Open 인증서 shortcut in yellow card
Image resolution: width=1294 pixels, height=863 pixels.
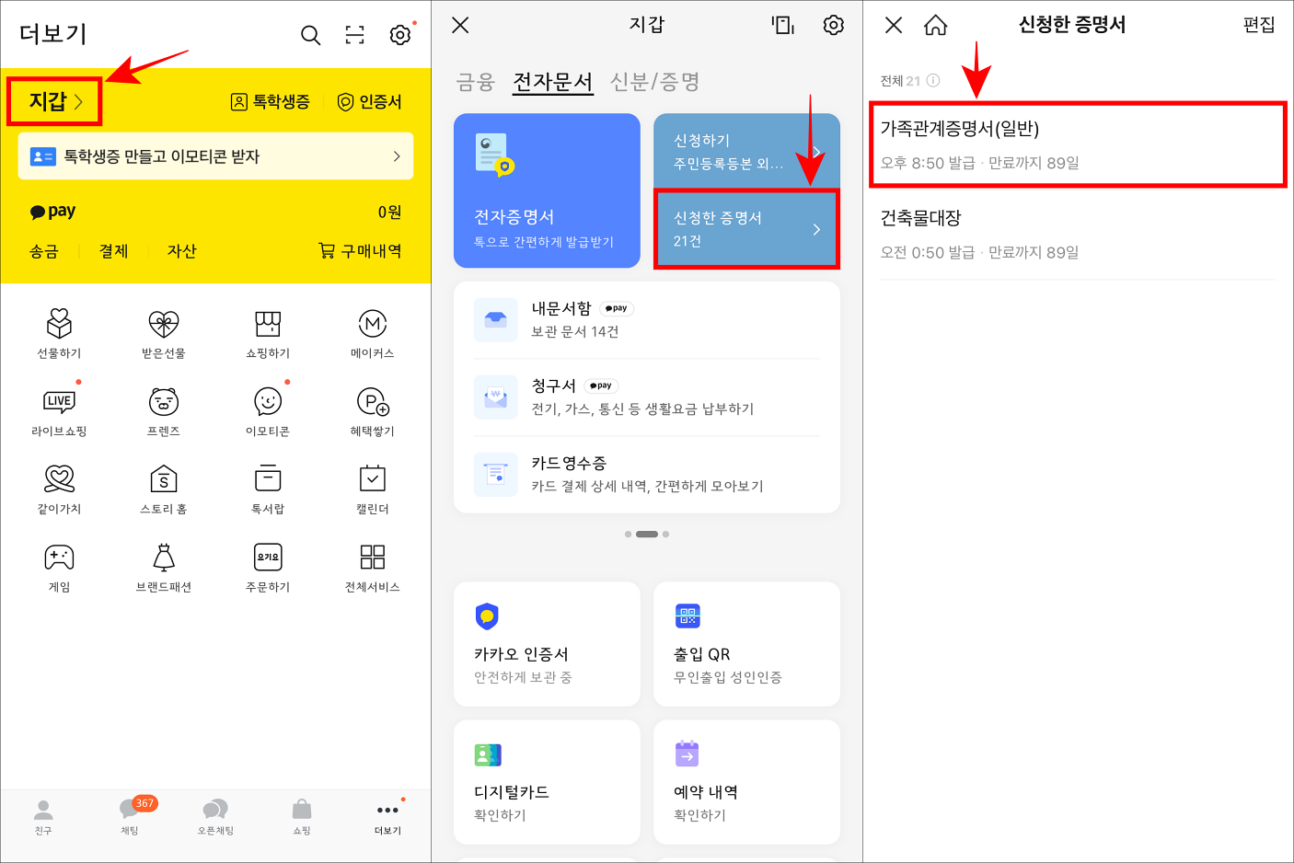369,101
